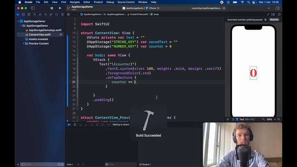Pin the preview canvas
This screenshot has width=297, height=167.
(x=228, y=120)
